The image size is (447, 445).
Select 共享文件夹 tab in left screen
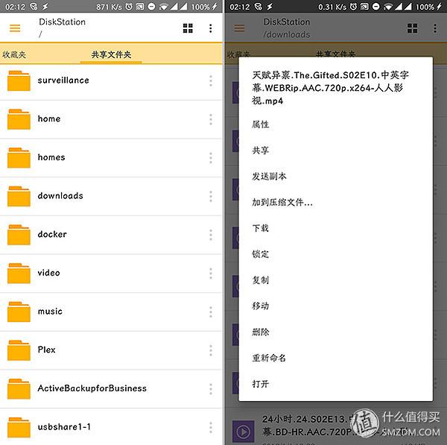tap(111, 54)
